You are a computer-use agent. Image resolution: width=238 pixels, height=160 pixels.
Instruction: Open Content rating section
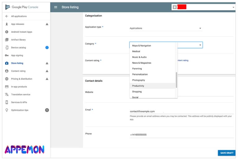coord(18,71)
